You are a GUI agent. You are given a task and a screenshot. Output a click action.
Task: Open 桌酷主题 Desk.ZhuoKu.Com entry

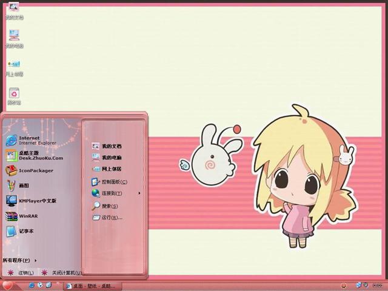pyautogui.click(x=34, y=155)
